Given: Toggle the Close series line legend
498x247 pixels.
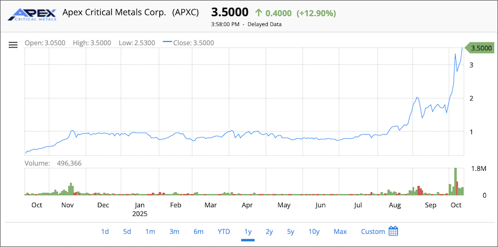Looking at the screenshot, I should coord(189,43).
